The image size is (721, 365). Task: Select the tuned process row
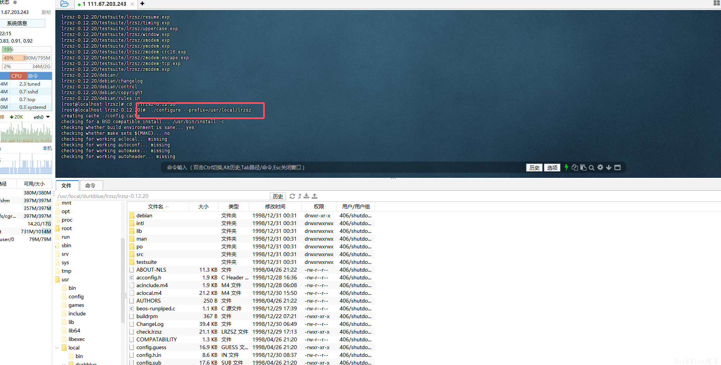pos(26,84)
